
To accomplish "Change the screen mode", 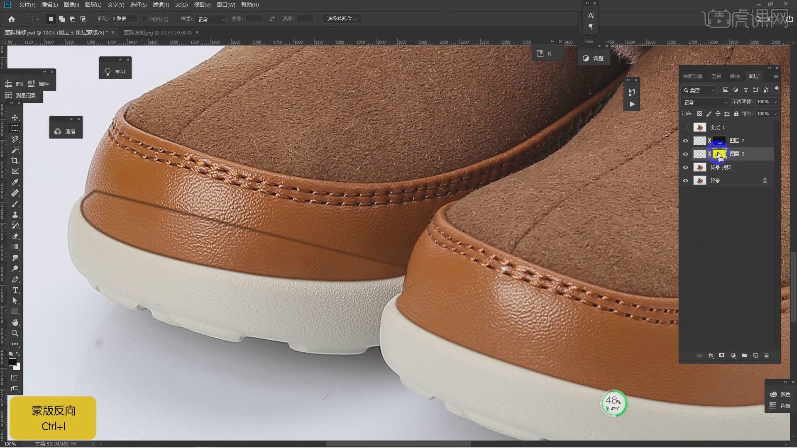I will click(15, 389).
